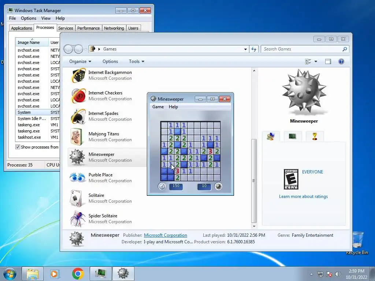Select the Internet Spades icon
Image resolution: width=375 pixels, height=281 pixels.
[78, 116]
